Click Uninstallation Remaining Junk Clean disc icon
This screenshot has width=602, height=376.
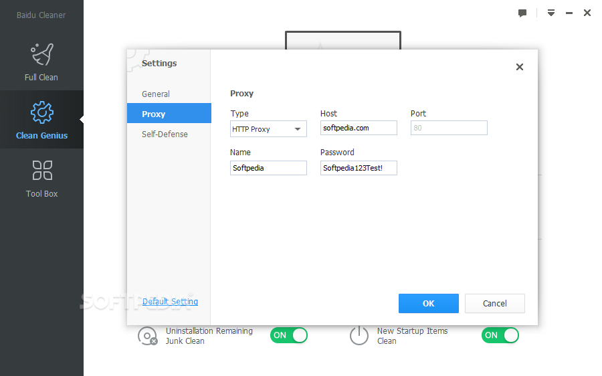[x=148, y=336]
